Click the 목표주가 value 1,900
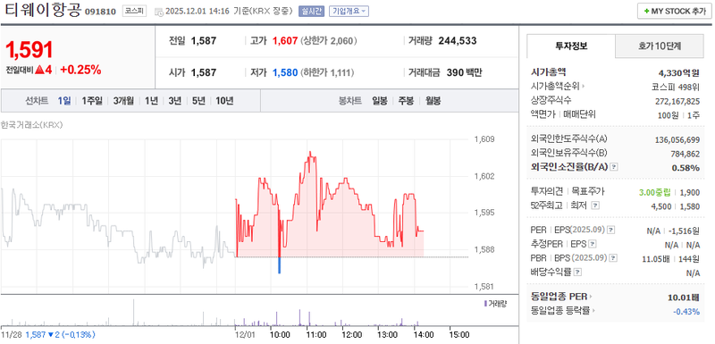715x344 pixels. click(690, 192)
